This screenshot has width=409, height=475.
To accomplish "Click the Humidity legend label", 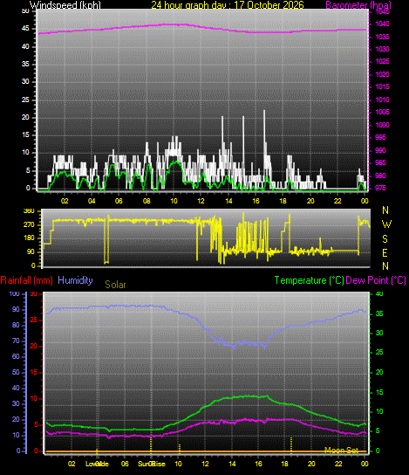I will point(75,280).
